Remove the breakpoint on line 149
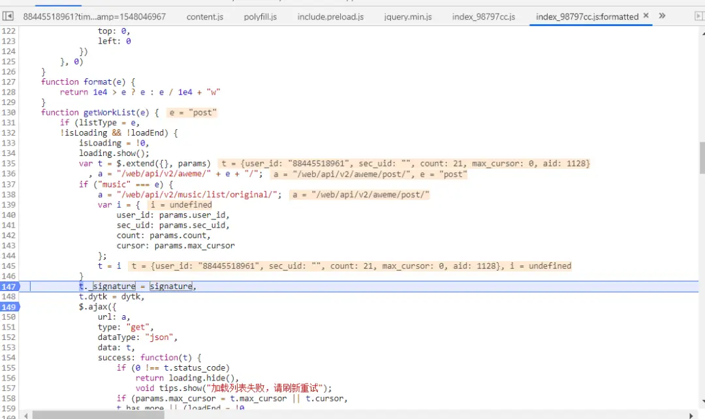 [9, 307]
